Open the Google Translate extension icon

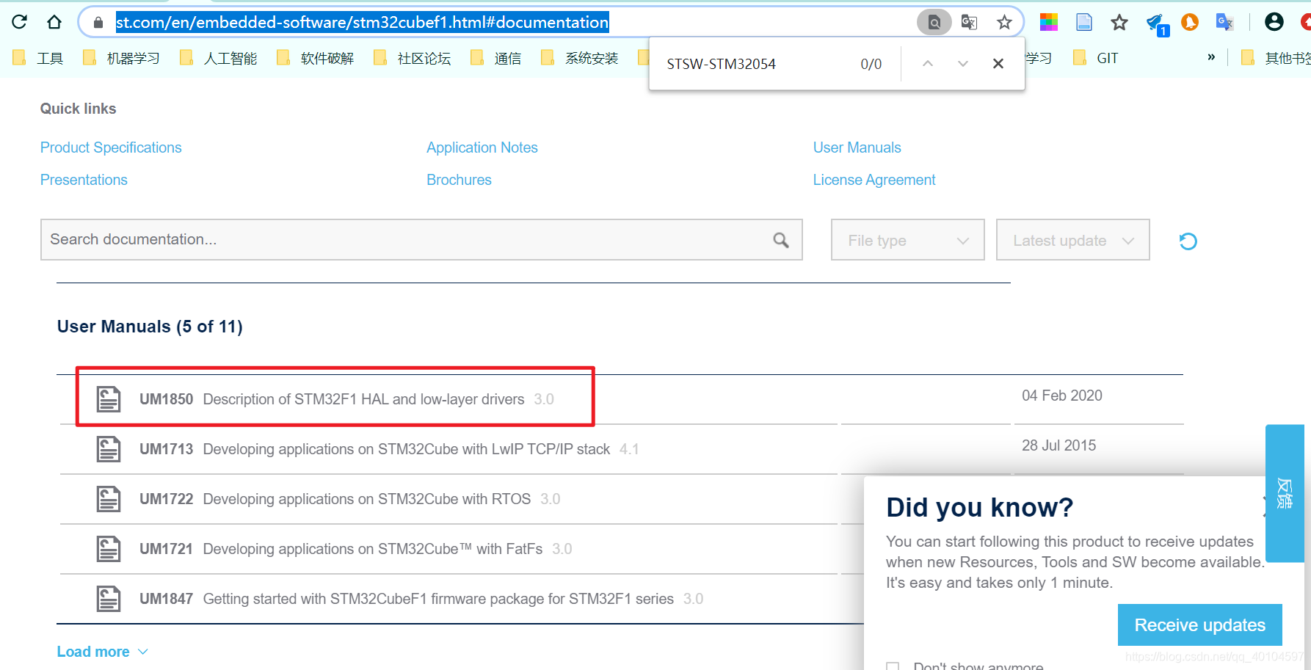coord(1224,22)
